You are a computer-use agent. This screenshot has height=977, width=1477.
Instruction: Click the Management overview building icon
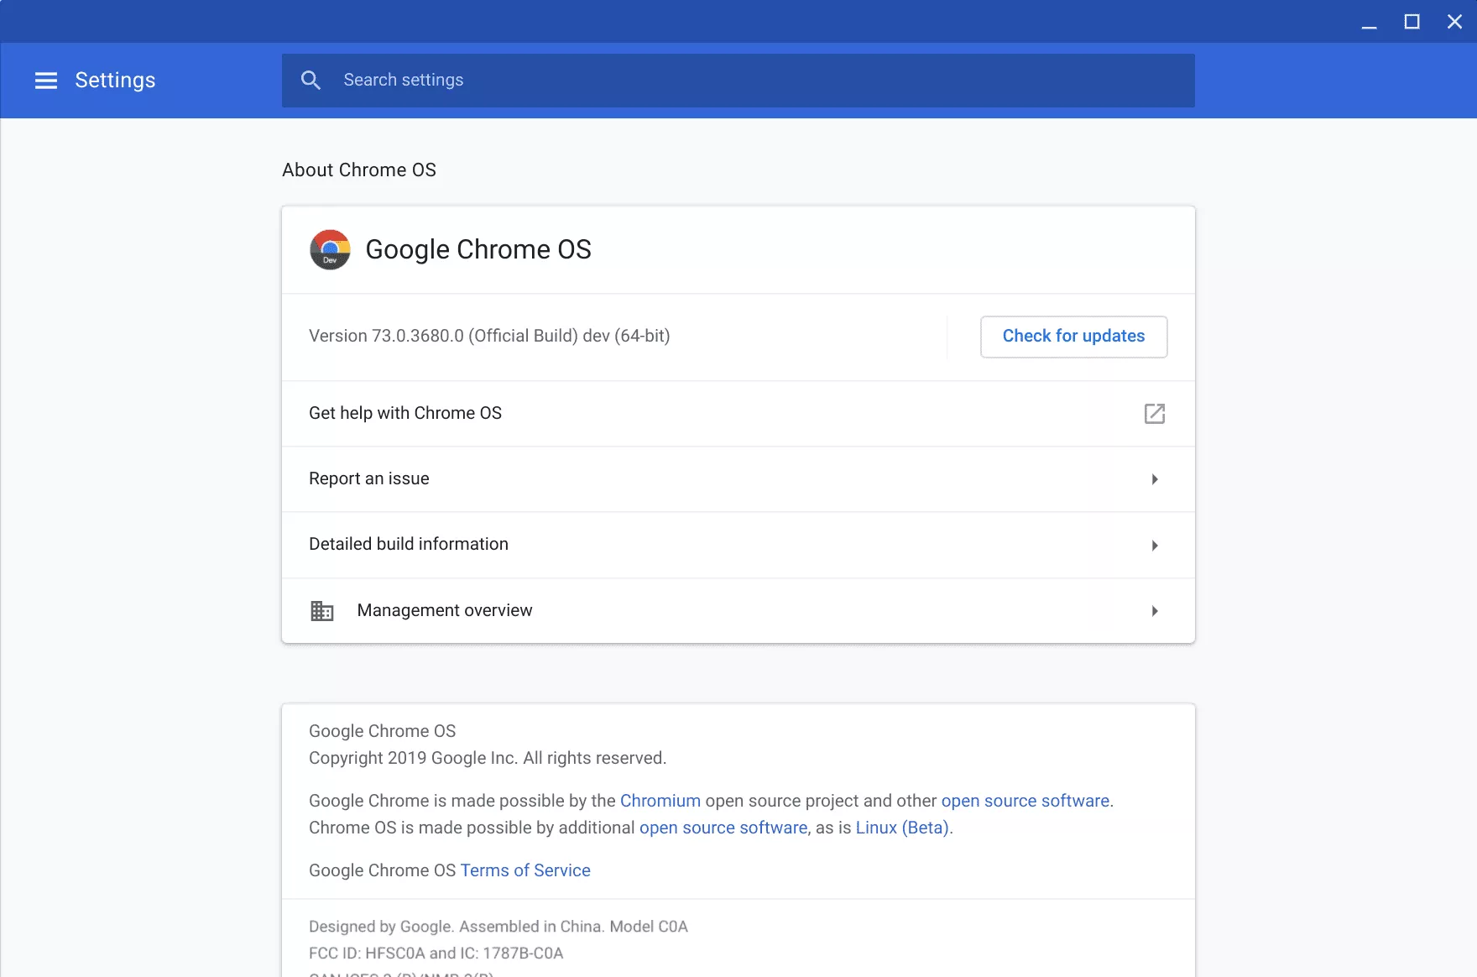point(322,611)
